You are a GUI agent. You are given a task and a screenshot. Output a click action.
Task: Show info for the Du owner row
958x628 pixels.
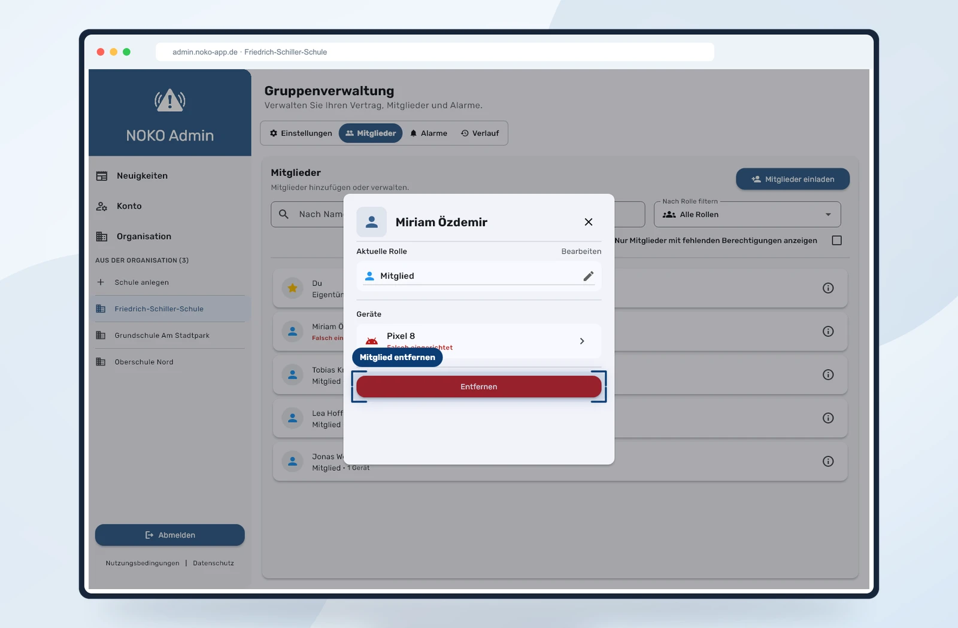(x=828, y=288)
